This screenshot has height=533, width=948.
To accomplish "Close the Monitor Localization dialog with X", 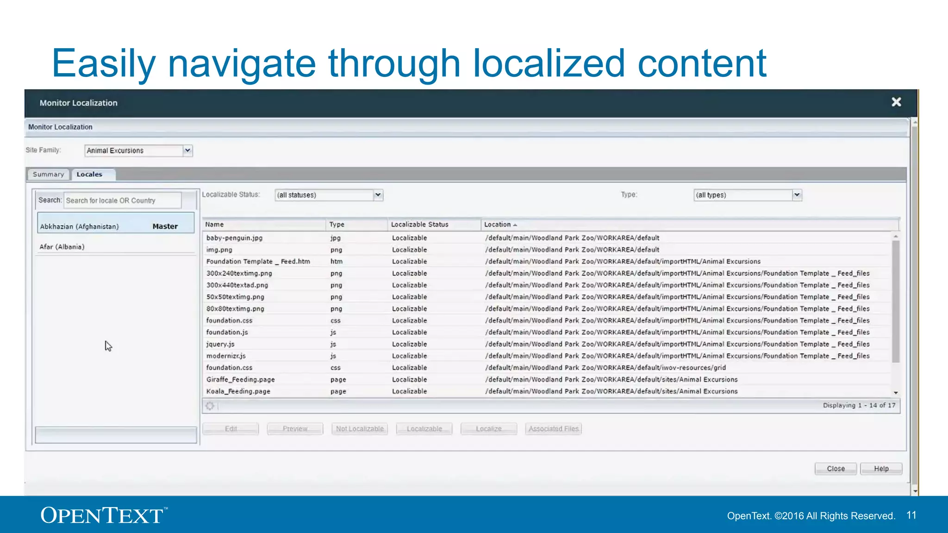I will pos(896,102).
